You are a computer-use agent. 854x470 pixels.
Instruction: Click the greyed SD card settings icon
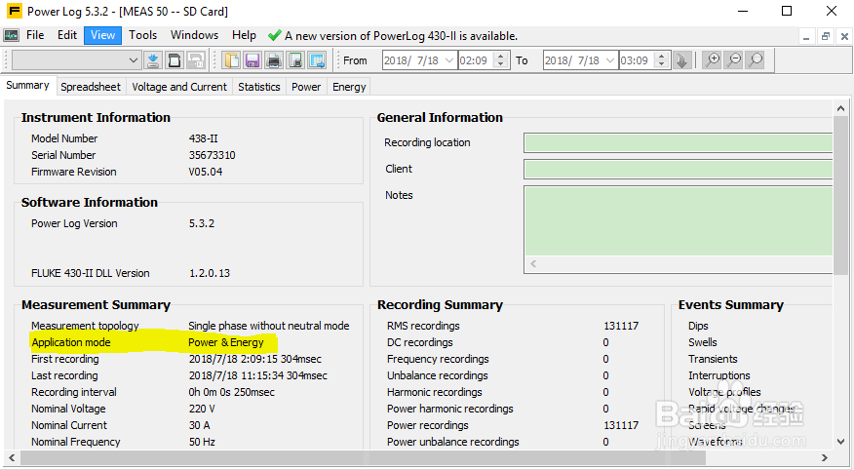click(x=196, y=59)
